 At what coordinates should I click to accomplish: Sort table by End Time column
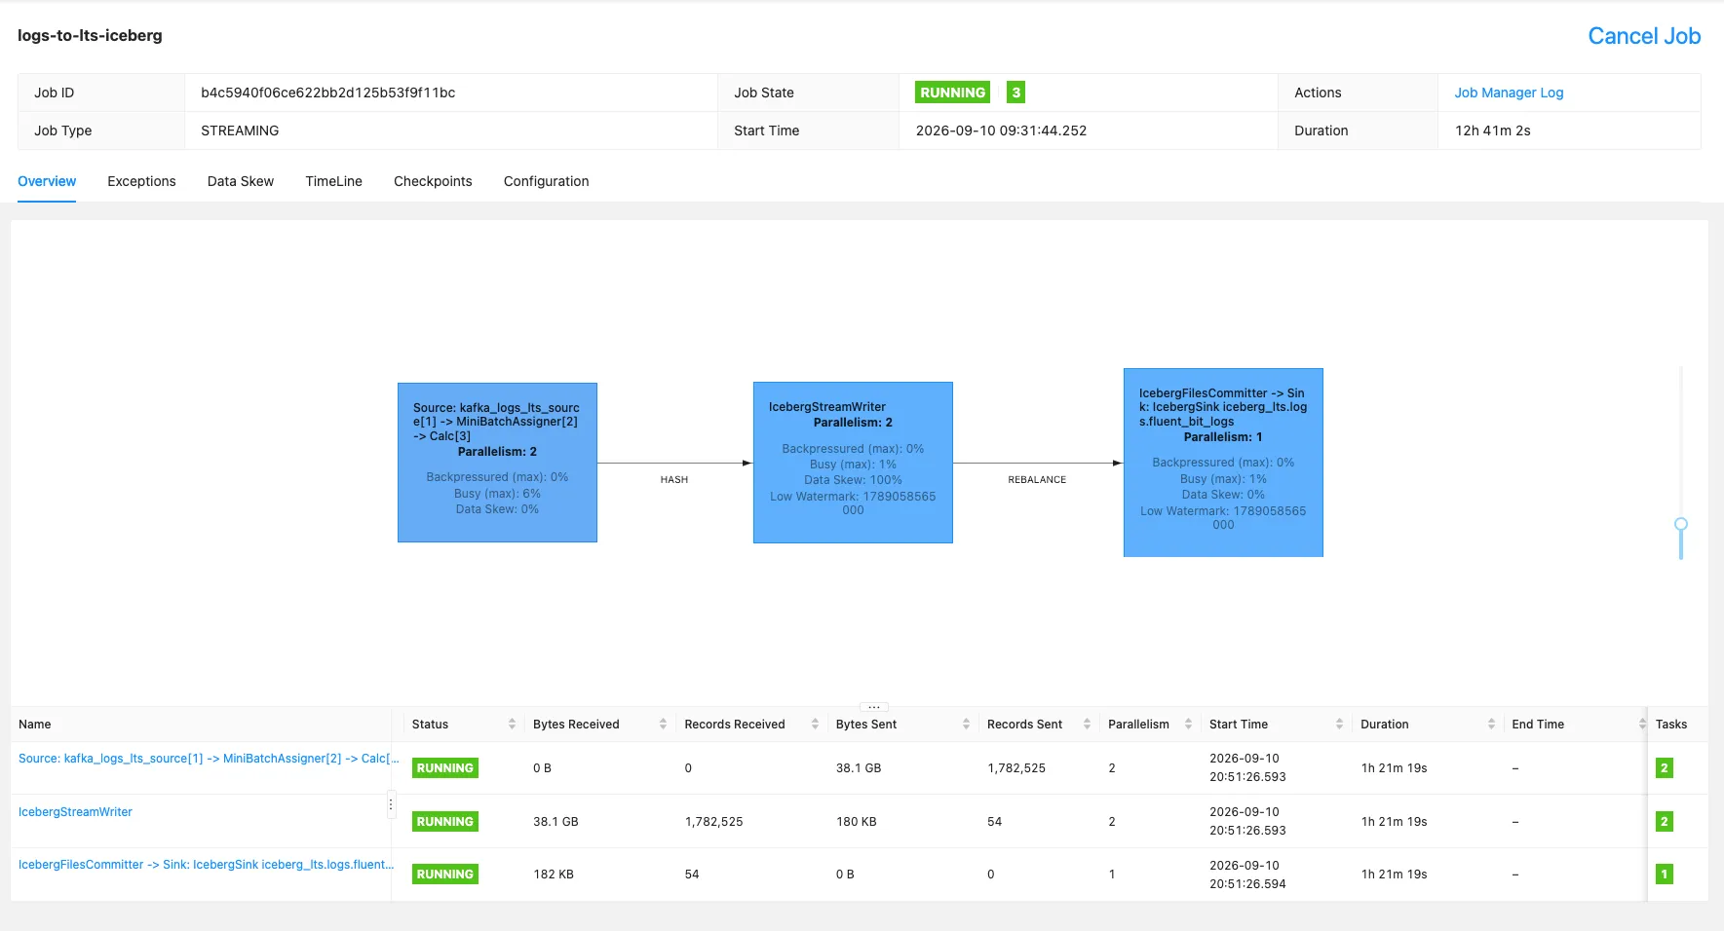pyautogui.click(x=1642, y=724)
